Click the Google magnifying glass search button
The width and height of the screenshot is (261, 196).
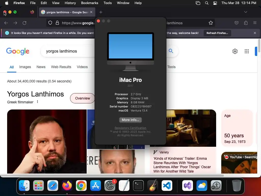coord(171,51)
